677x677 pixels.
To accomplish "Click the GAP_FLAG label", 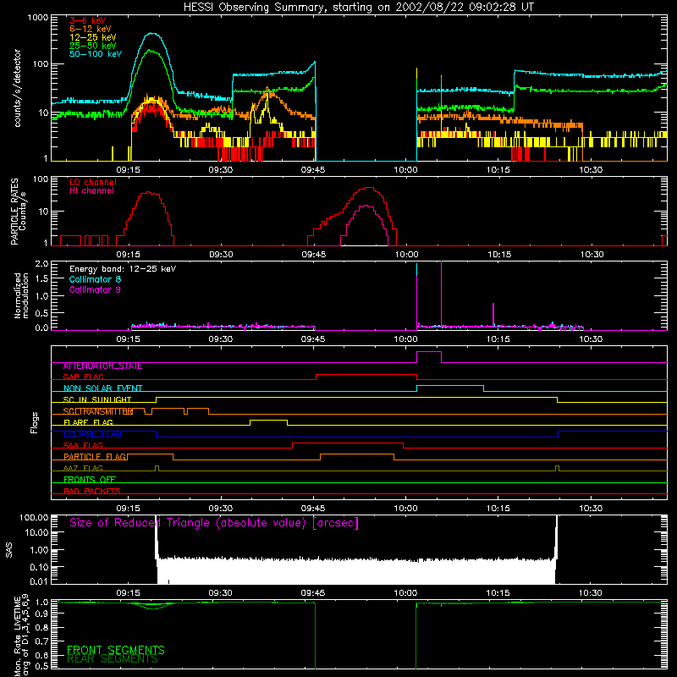I will point(83,377).
